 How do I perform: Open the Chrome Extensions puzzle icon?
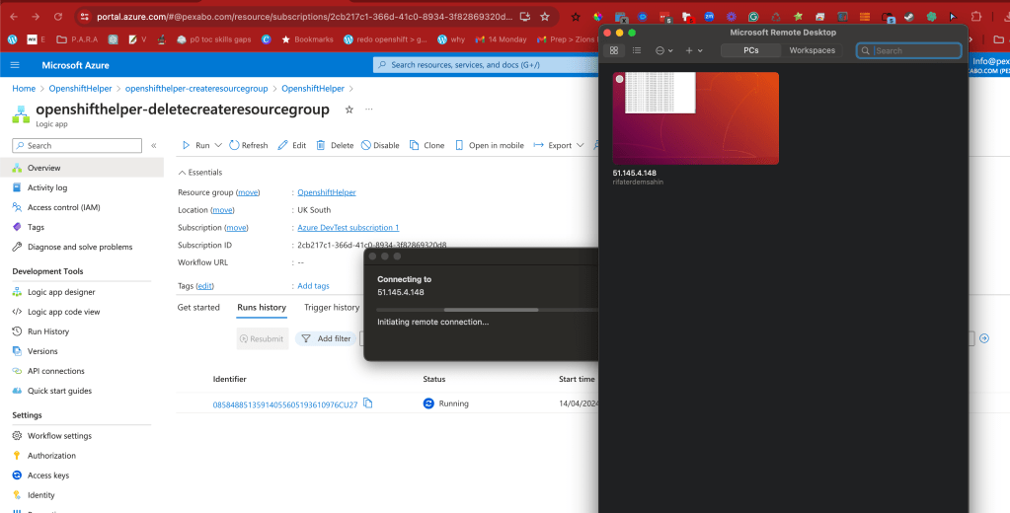click(976, 17)
